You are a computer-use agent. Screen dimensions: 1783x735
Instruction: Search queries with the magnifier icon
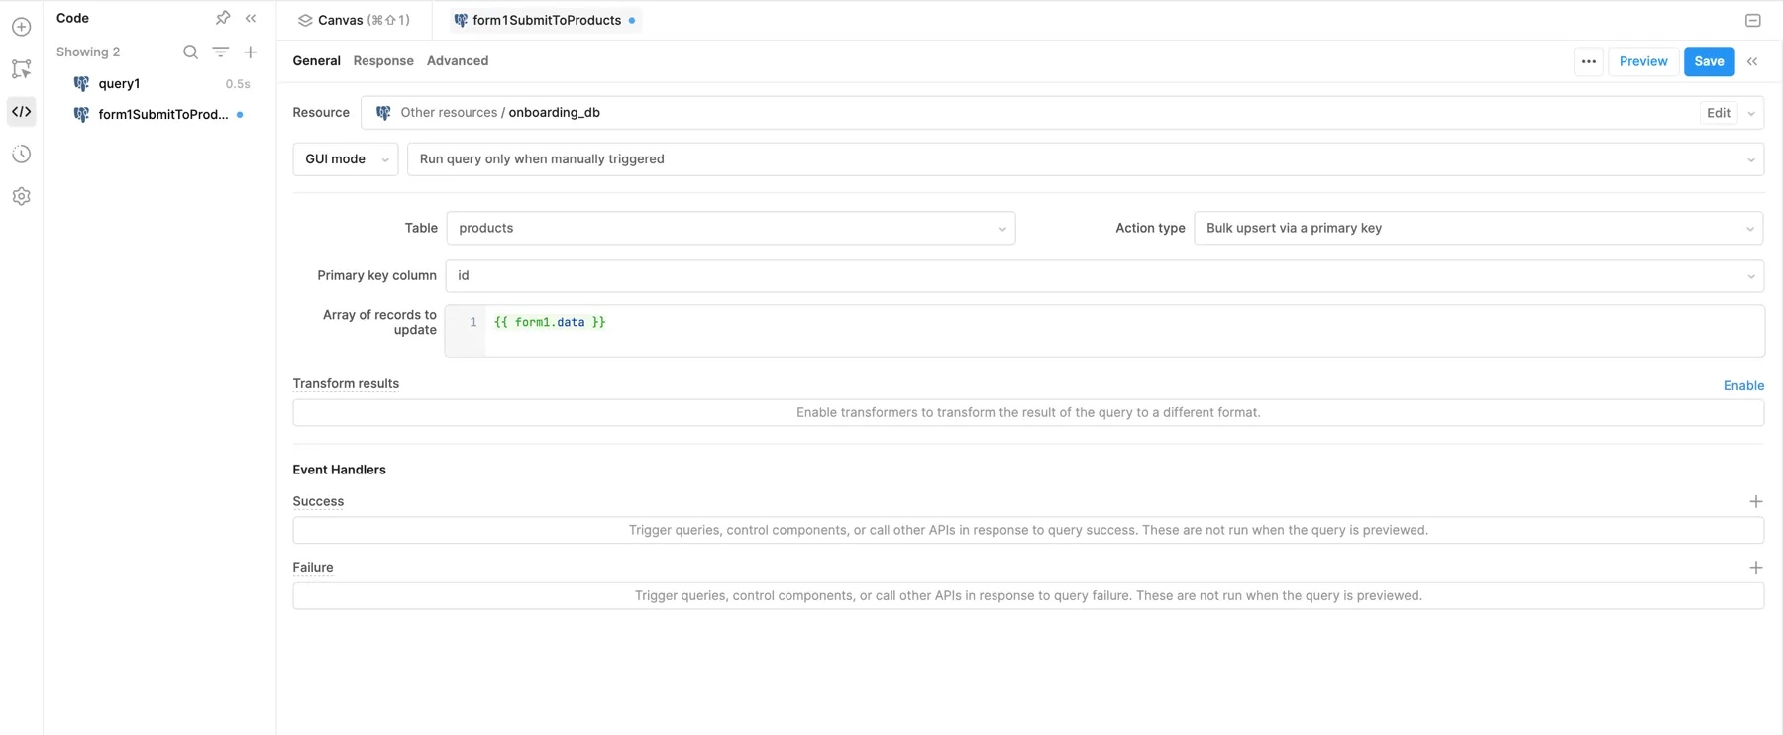tap(190, 52)
